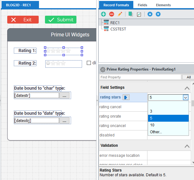The width and height of the screenshot is (194, 180).
Task: Click the green add record format icon
Action: 103,14
